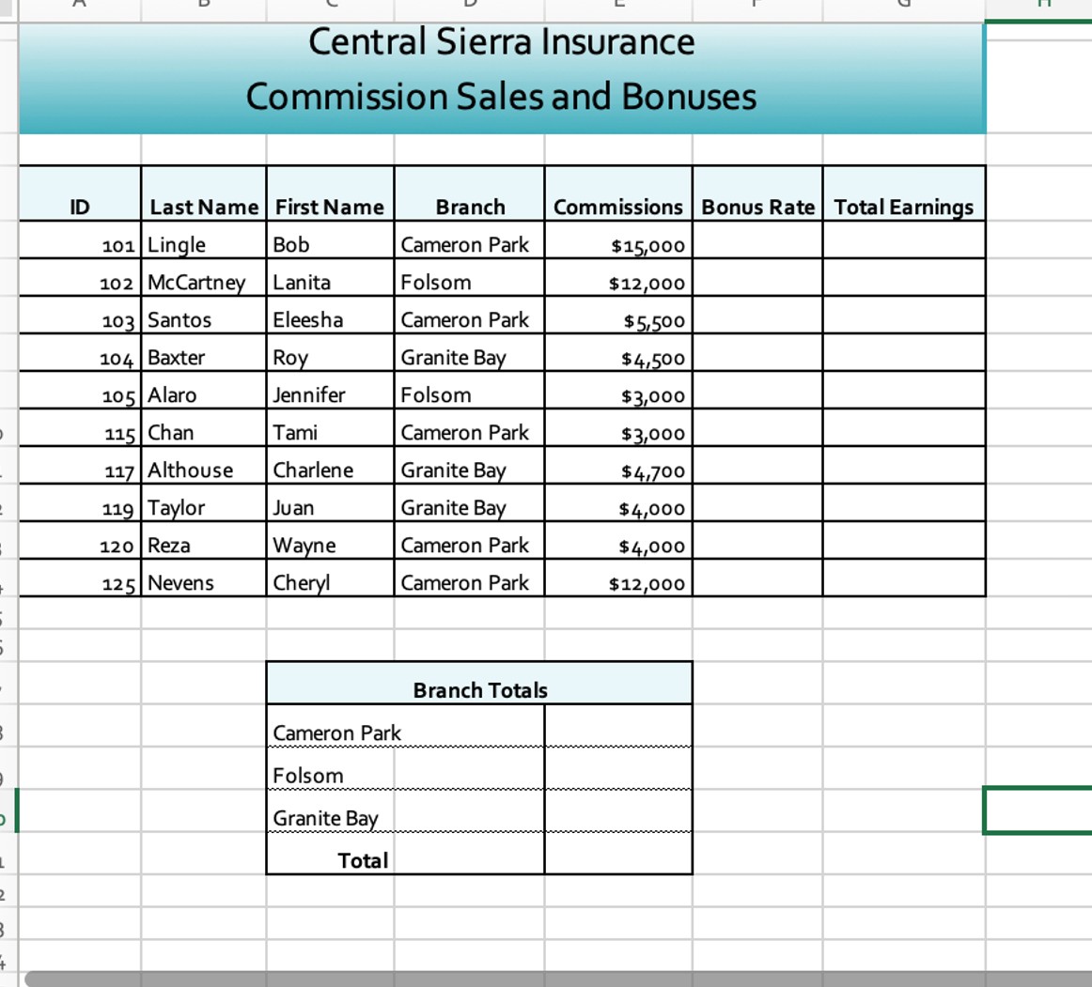Click the Branch Totals header cell
Viewport: 1092px width, 987px height.
coord(479,688)
